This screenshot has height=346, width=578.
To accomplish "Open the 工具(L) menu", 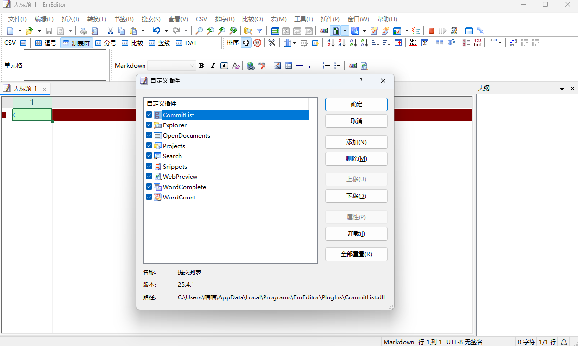I will 303,19.
